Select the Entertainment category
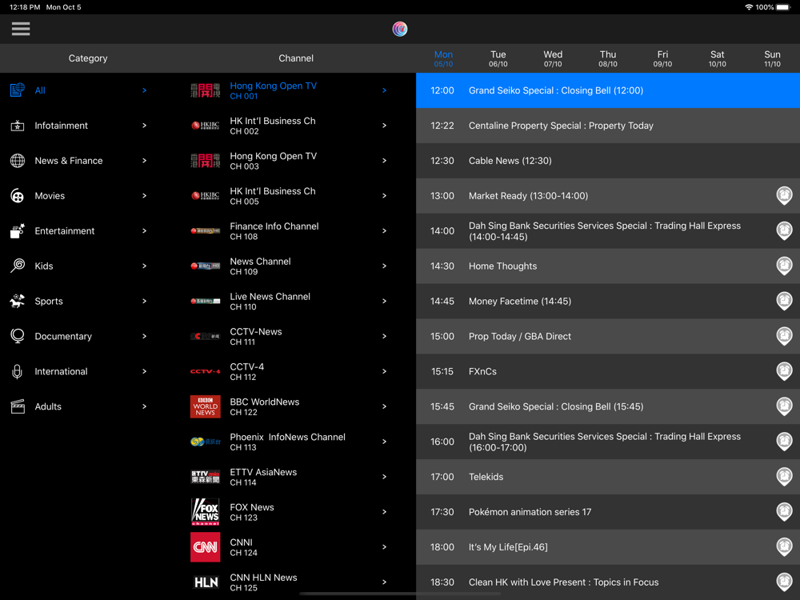 78,231
